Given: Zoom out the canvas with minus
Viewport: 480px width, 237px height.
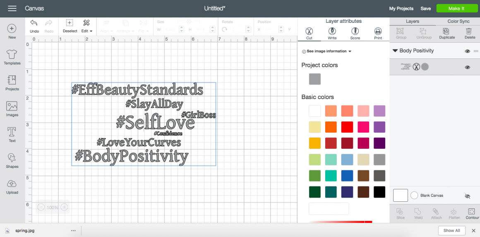Looking at the screenshot, I should (x=41, y=207).
